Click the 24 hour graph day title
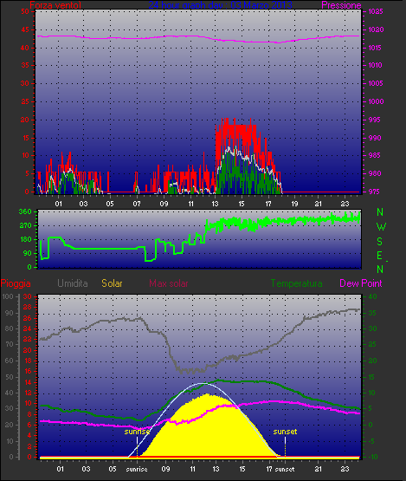This screenshot has height=481, width=406. 220,5
